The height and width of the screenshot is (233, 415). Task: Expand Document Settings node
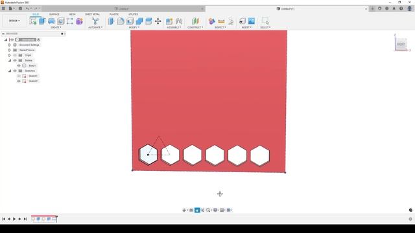point(10,45)
